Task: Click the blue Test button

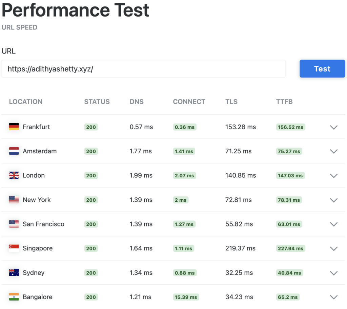Action: pyautogui.click(x=322, y=69)
